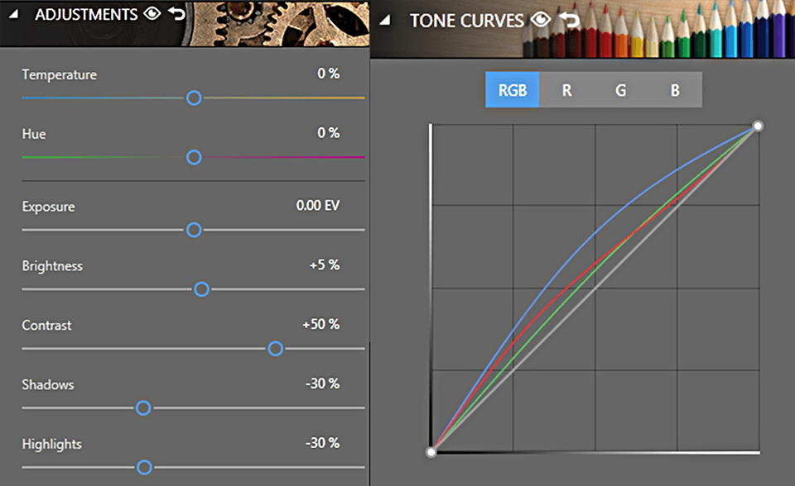Click the Brightness slider handle
The height and width of the screenshot is (486, 795).
[201, 289]
